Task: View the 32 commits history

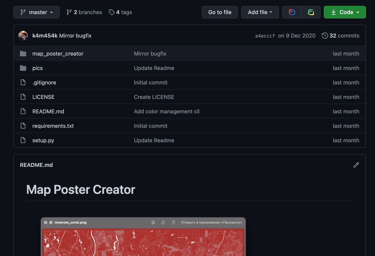Action: (x=340, y=36)
